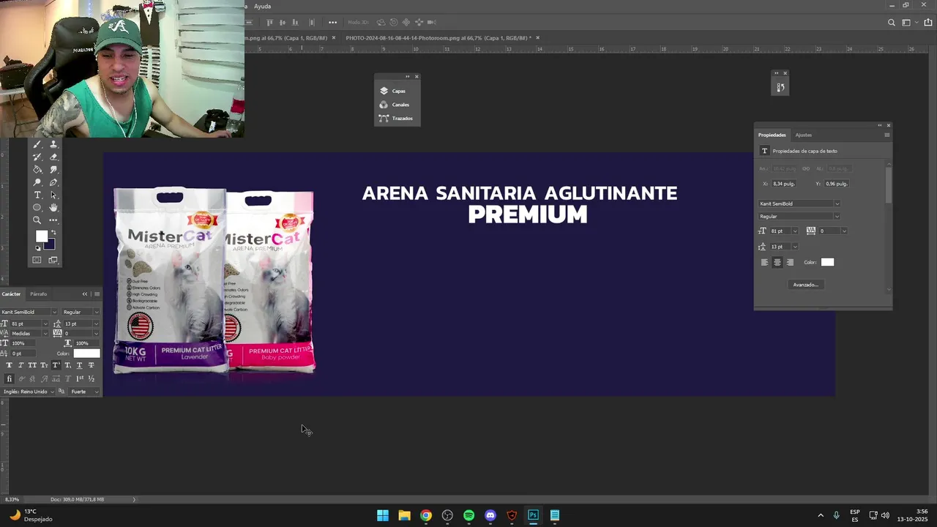
Task: Open the Carácter panel menu
Action: (x=97, y=294)
